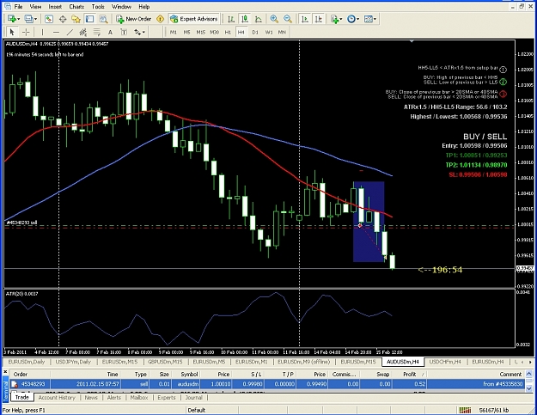Open the Account History terminal tab
The image size is (537, 415).
pos(57,398)
